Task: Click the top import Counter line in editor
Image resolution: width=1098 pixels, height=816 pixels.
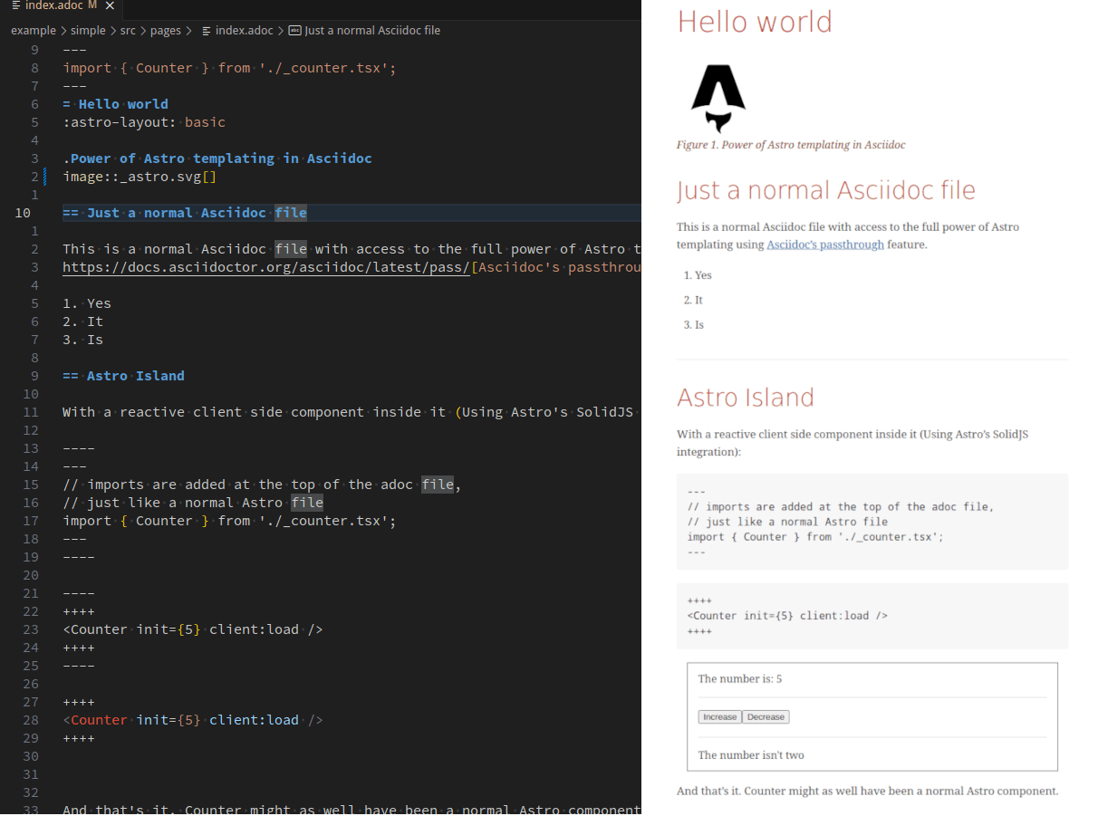Action: pyautogui.click(x=229, y=68)
